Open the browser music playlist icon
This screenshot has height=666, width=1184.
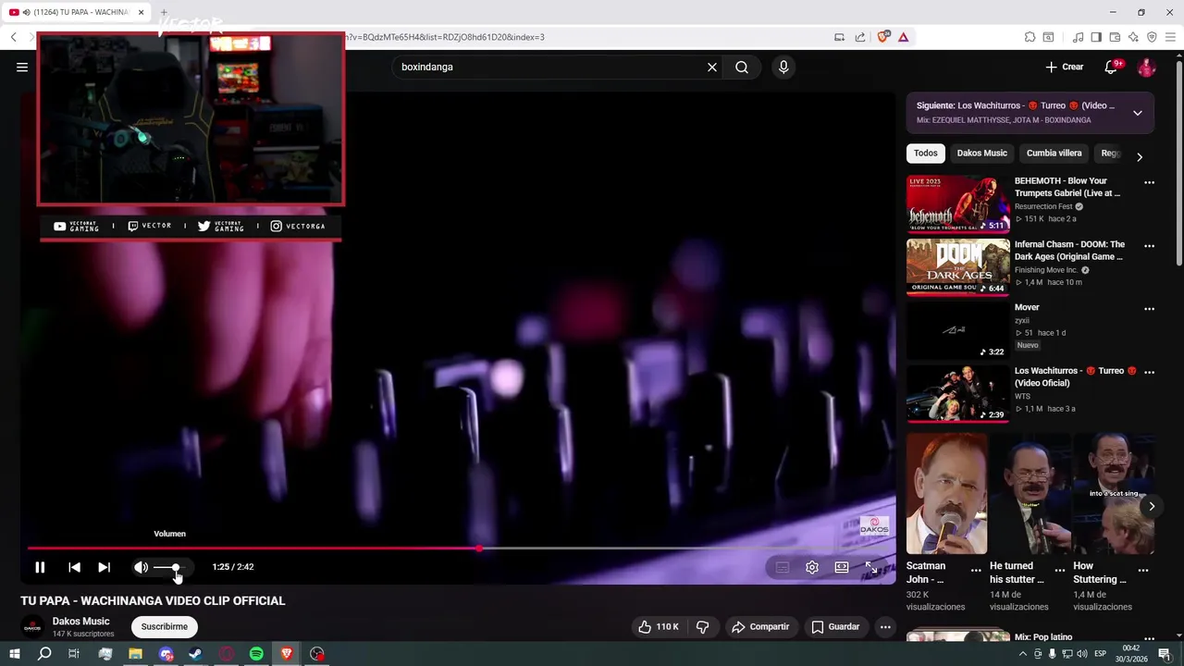[x=1078, y=37]
